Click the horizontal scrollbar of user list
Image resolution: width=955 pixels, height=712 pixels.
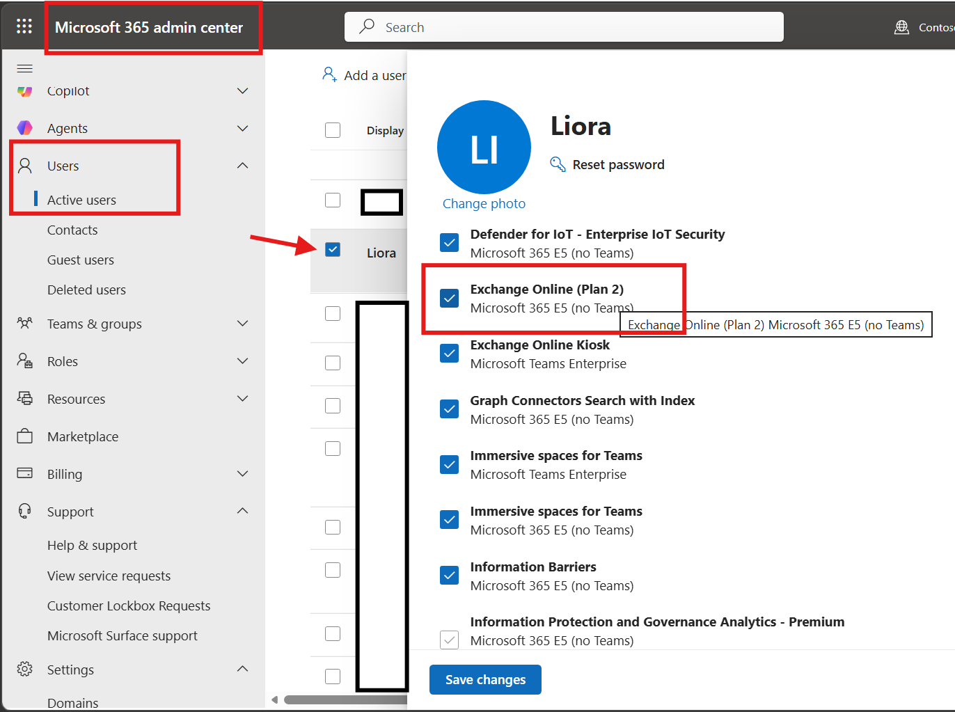click(345, 699)
